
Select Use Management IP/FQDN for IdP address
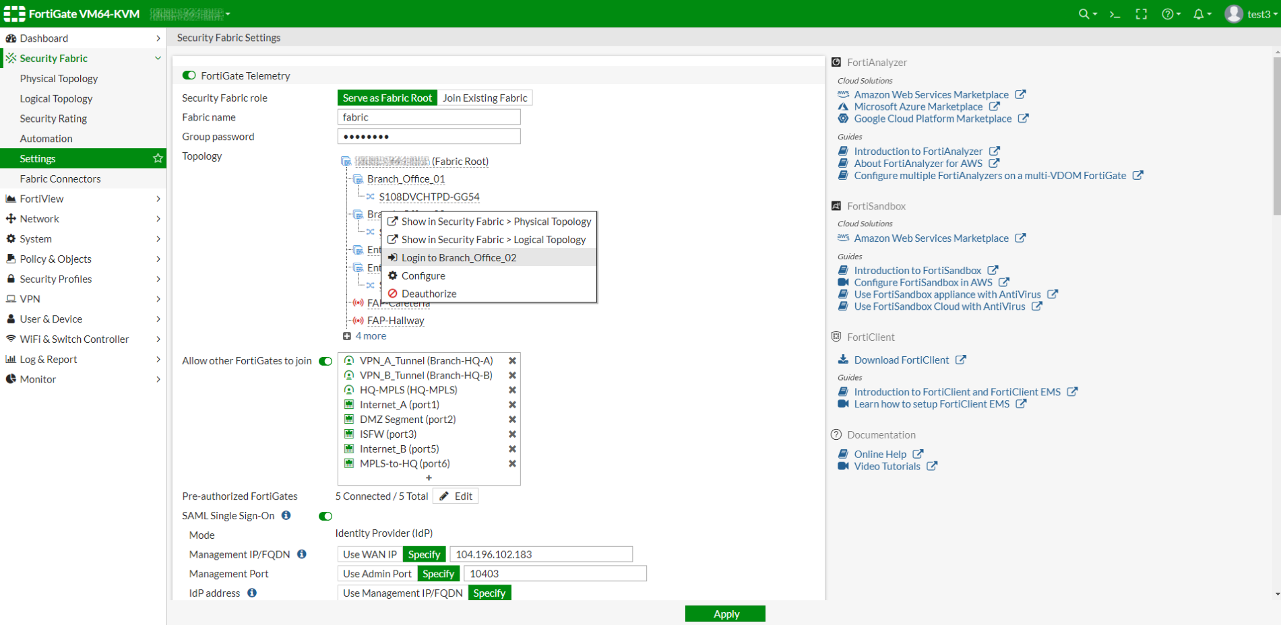point(403,593)
